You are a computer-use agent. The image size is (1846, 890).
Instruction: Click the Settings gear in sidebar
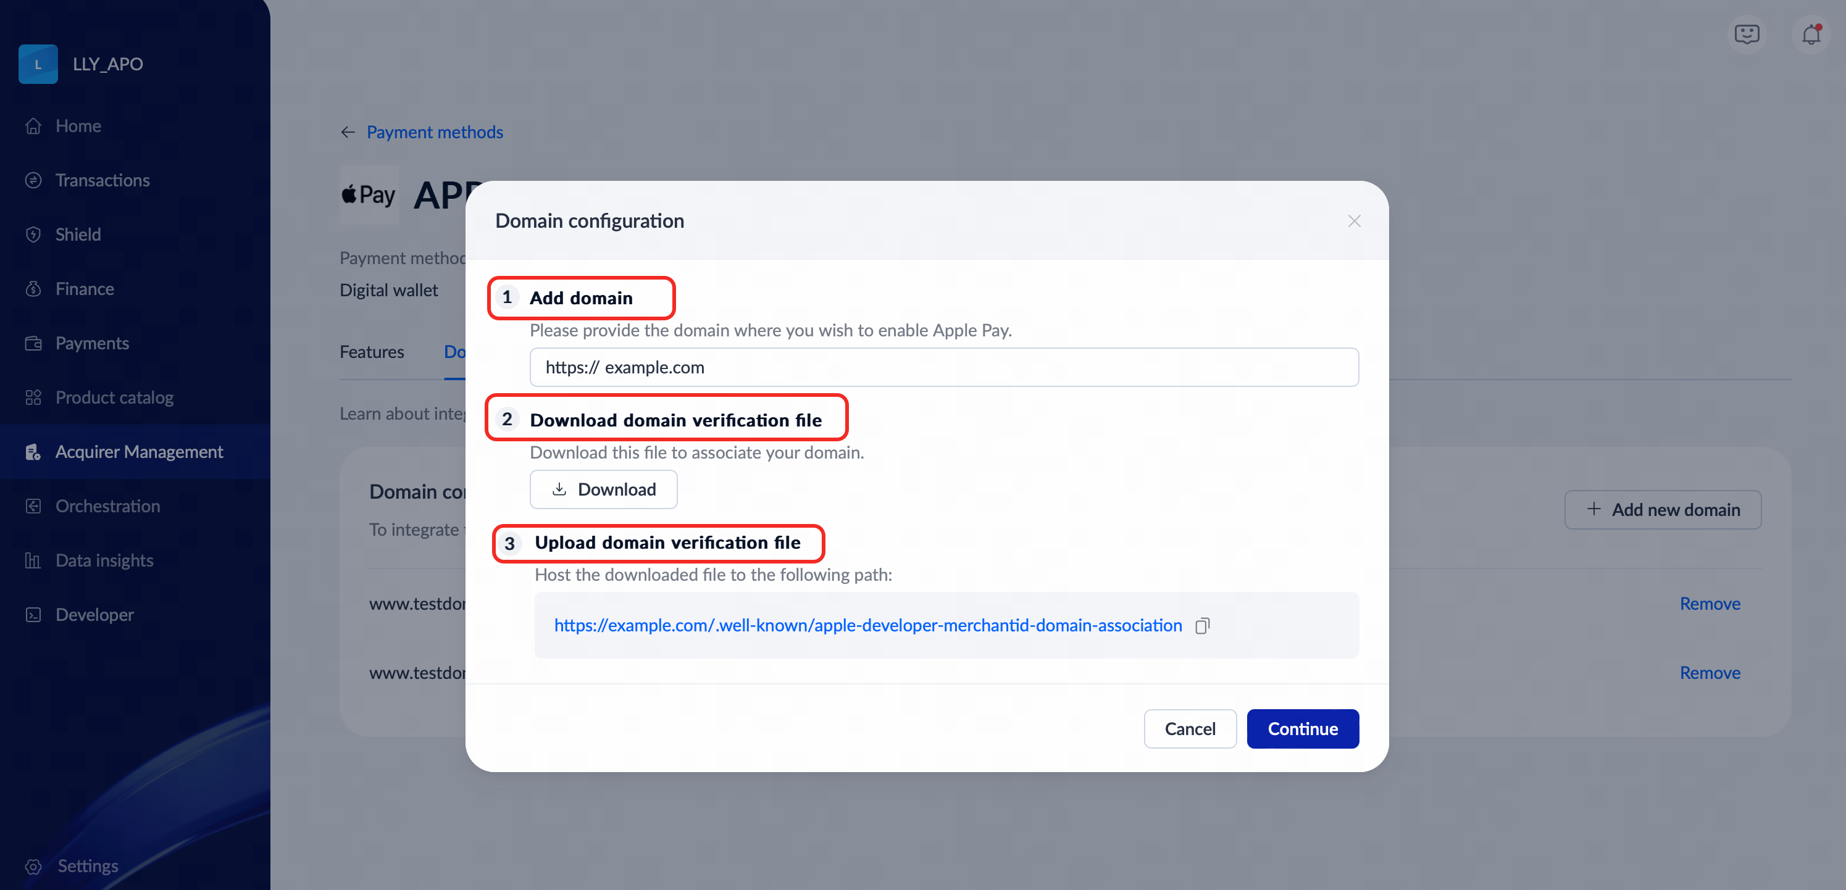click(33, 866)
